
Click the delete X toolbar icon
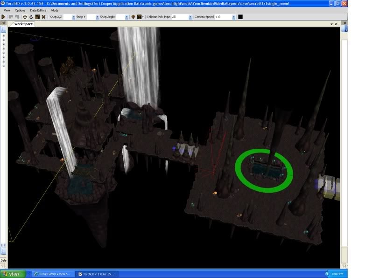43,17
